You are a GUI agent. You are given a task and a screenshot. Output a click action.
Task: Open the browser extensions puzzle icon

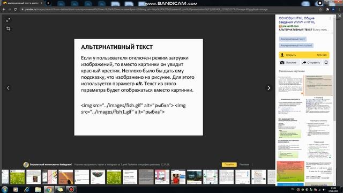point(327,10)
